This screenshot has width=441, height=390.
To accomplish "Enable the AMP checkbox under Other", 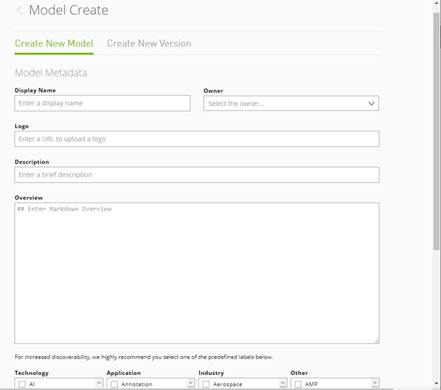I will click(x=298, y=384).
